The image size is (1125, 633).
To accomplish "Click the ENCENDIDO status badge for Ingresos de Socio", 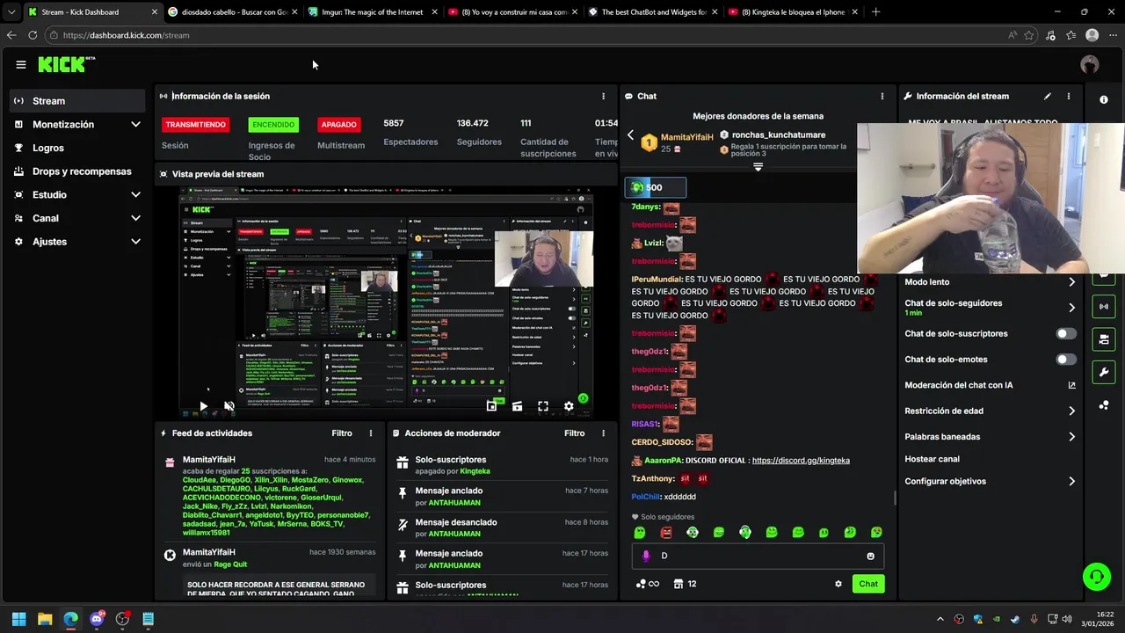I will [273, 125].
